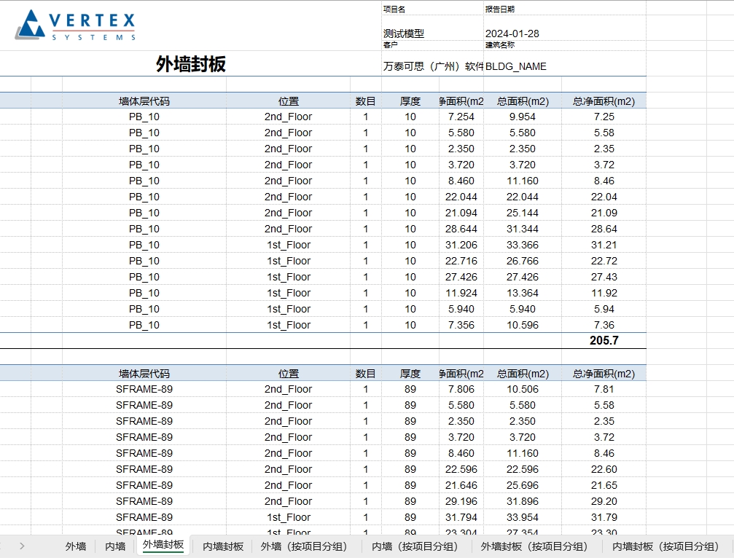Select the cell with value 13.364
Image resolution: width=734 pixels, height=558 pixels.
(523, 293)
